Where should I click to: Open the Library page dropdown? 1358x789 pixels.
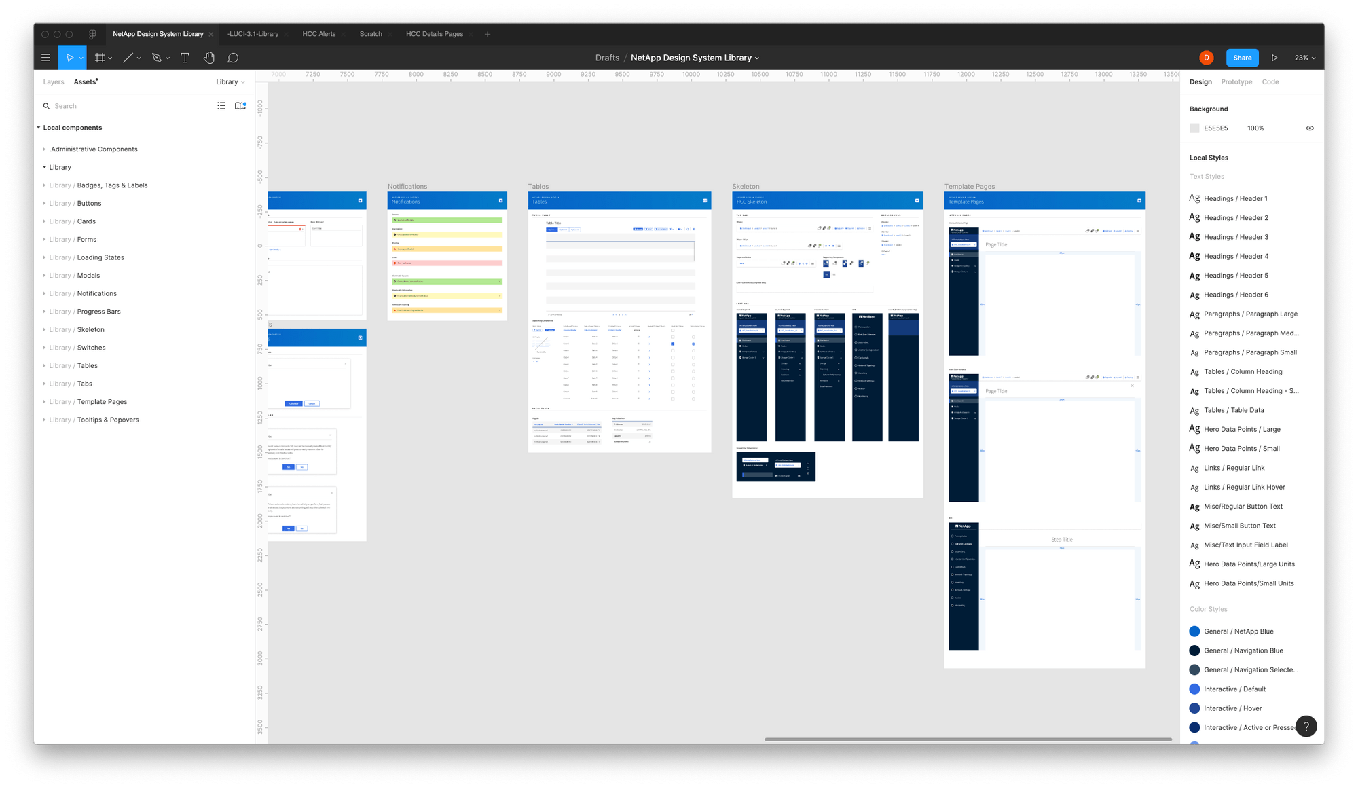(x=230, y=82)
